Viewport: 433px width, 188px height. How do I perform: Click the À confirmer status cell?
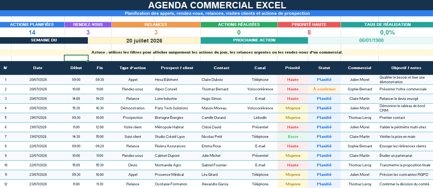point(324,89)
